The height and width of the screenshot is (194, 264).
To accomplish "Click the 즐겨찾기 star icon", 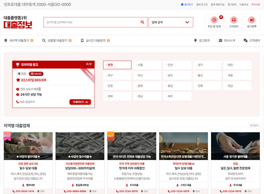I will click(x=182, y=5).
